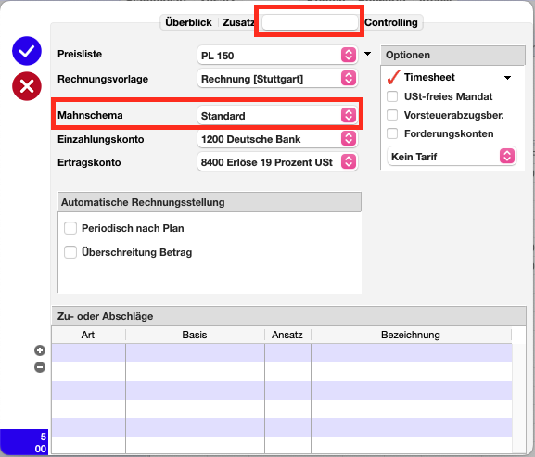Add a row with the plus icon
Screen dimensions: 535x457
[40, 350]
